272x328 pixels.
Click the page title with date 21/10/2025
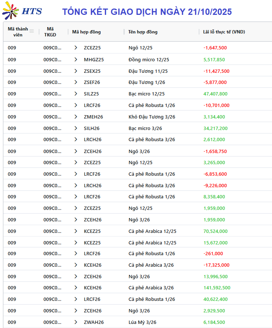147,12
